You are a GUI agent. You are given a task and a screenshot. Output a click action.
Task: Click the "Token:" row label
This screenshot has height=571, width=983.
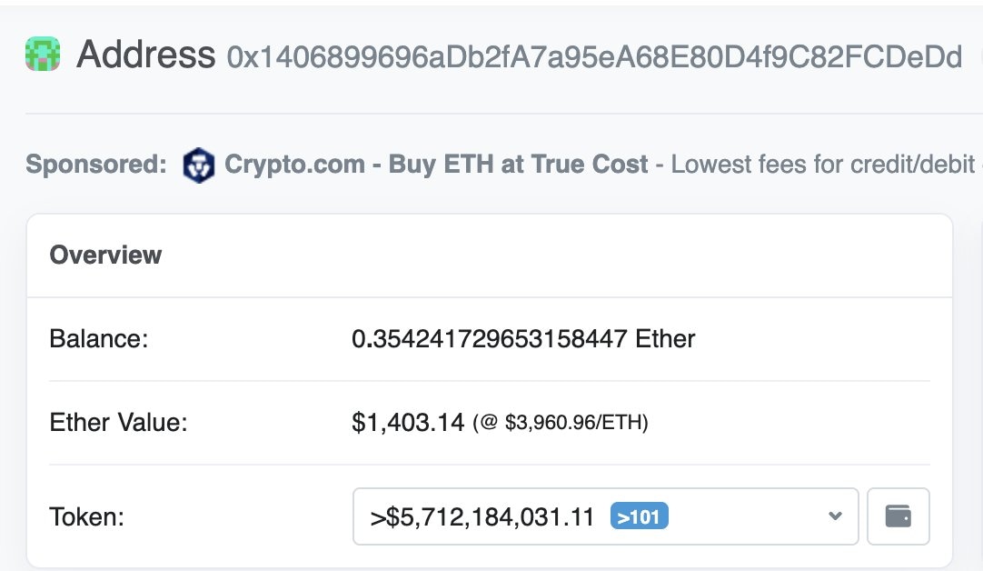point(86,516)
